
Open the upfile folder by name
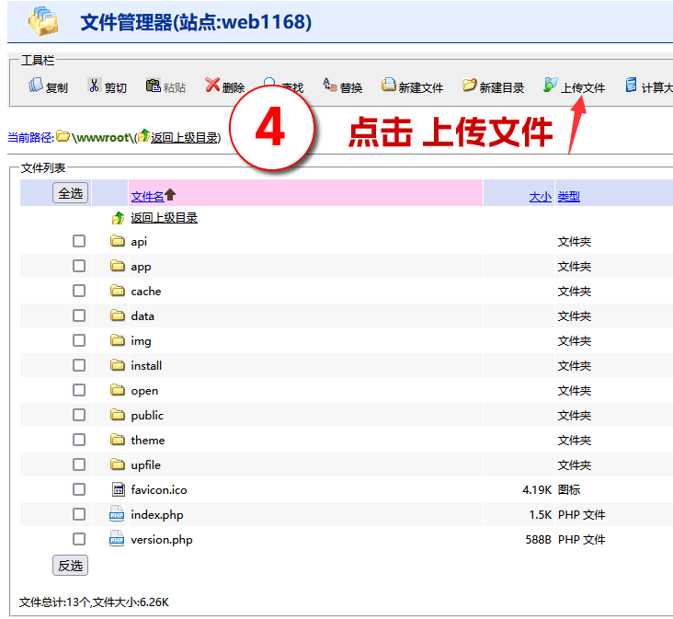point(146,464)
